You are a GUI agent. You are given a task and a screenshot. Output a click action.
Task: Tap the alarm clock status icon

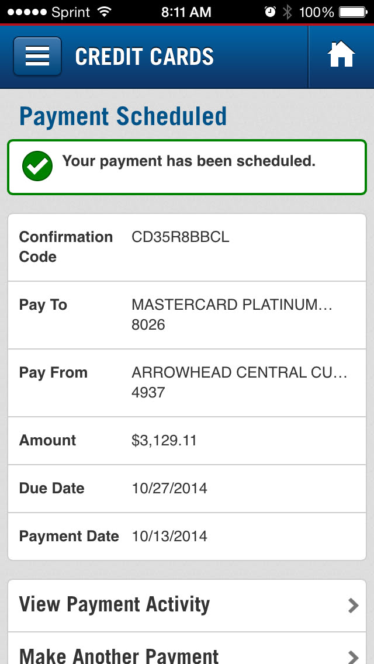click(x=270, y=12)
